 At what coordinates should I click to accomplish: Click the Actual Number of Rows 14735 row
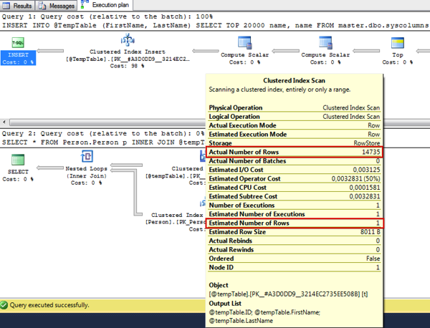tap(295, 152)
